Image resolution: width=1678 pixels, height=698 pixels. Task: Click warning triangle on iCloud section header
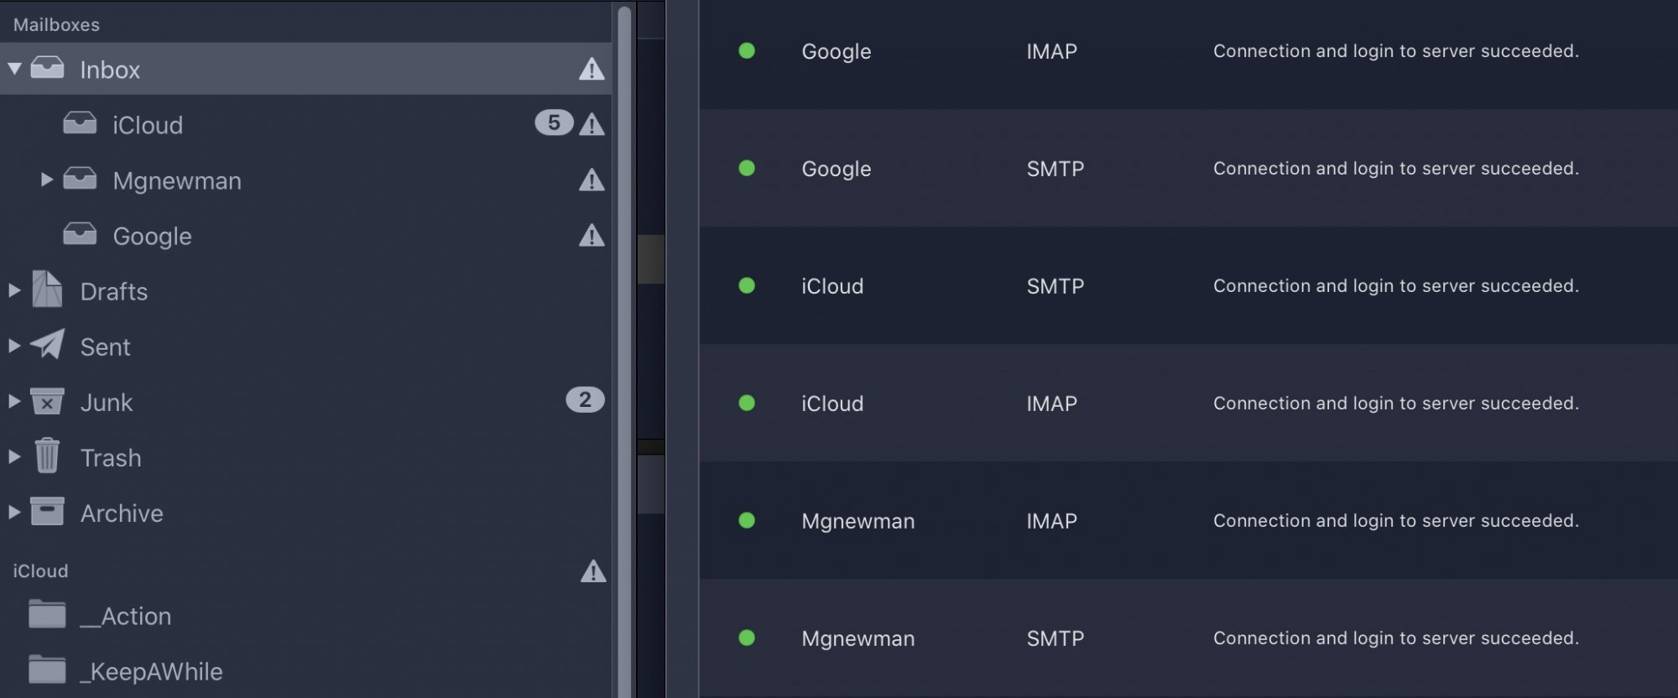pyautogui.click(x=593, y=571)
